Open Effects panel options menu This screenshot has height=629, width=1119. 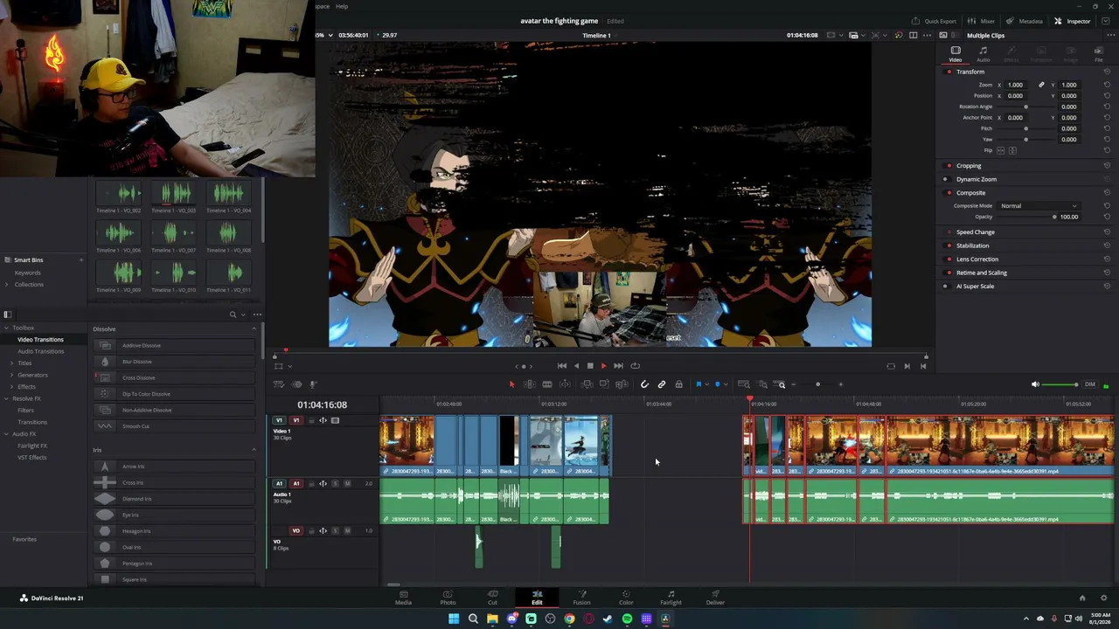[x=257, y=314]
